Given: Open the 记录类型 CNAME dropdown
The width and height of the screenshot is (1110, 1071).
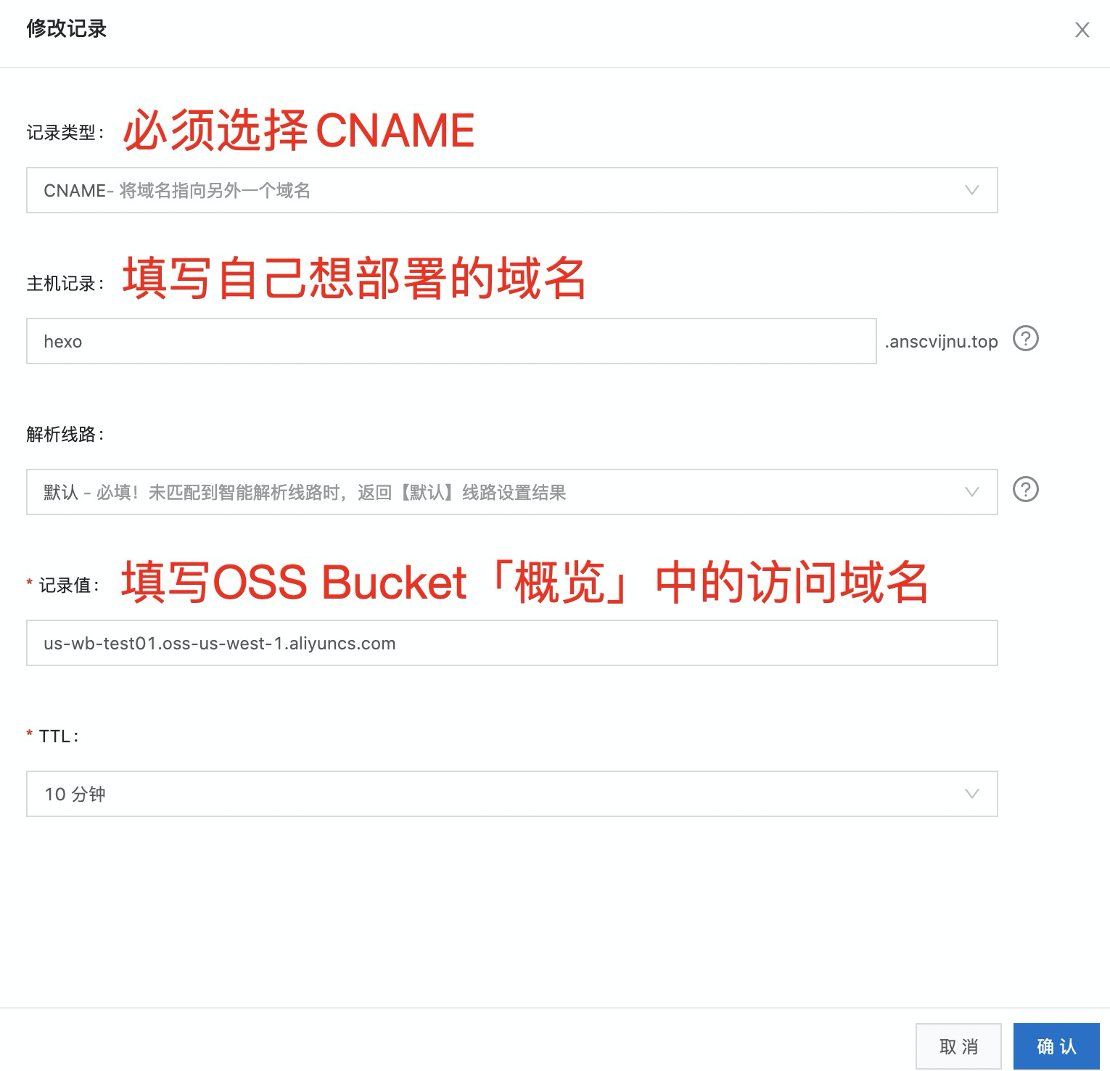Looking at the screenshot, I should tap(511, 190).
